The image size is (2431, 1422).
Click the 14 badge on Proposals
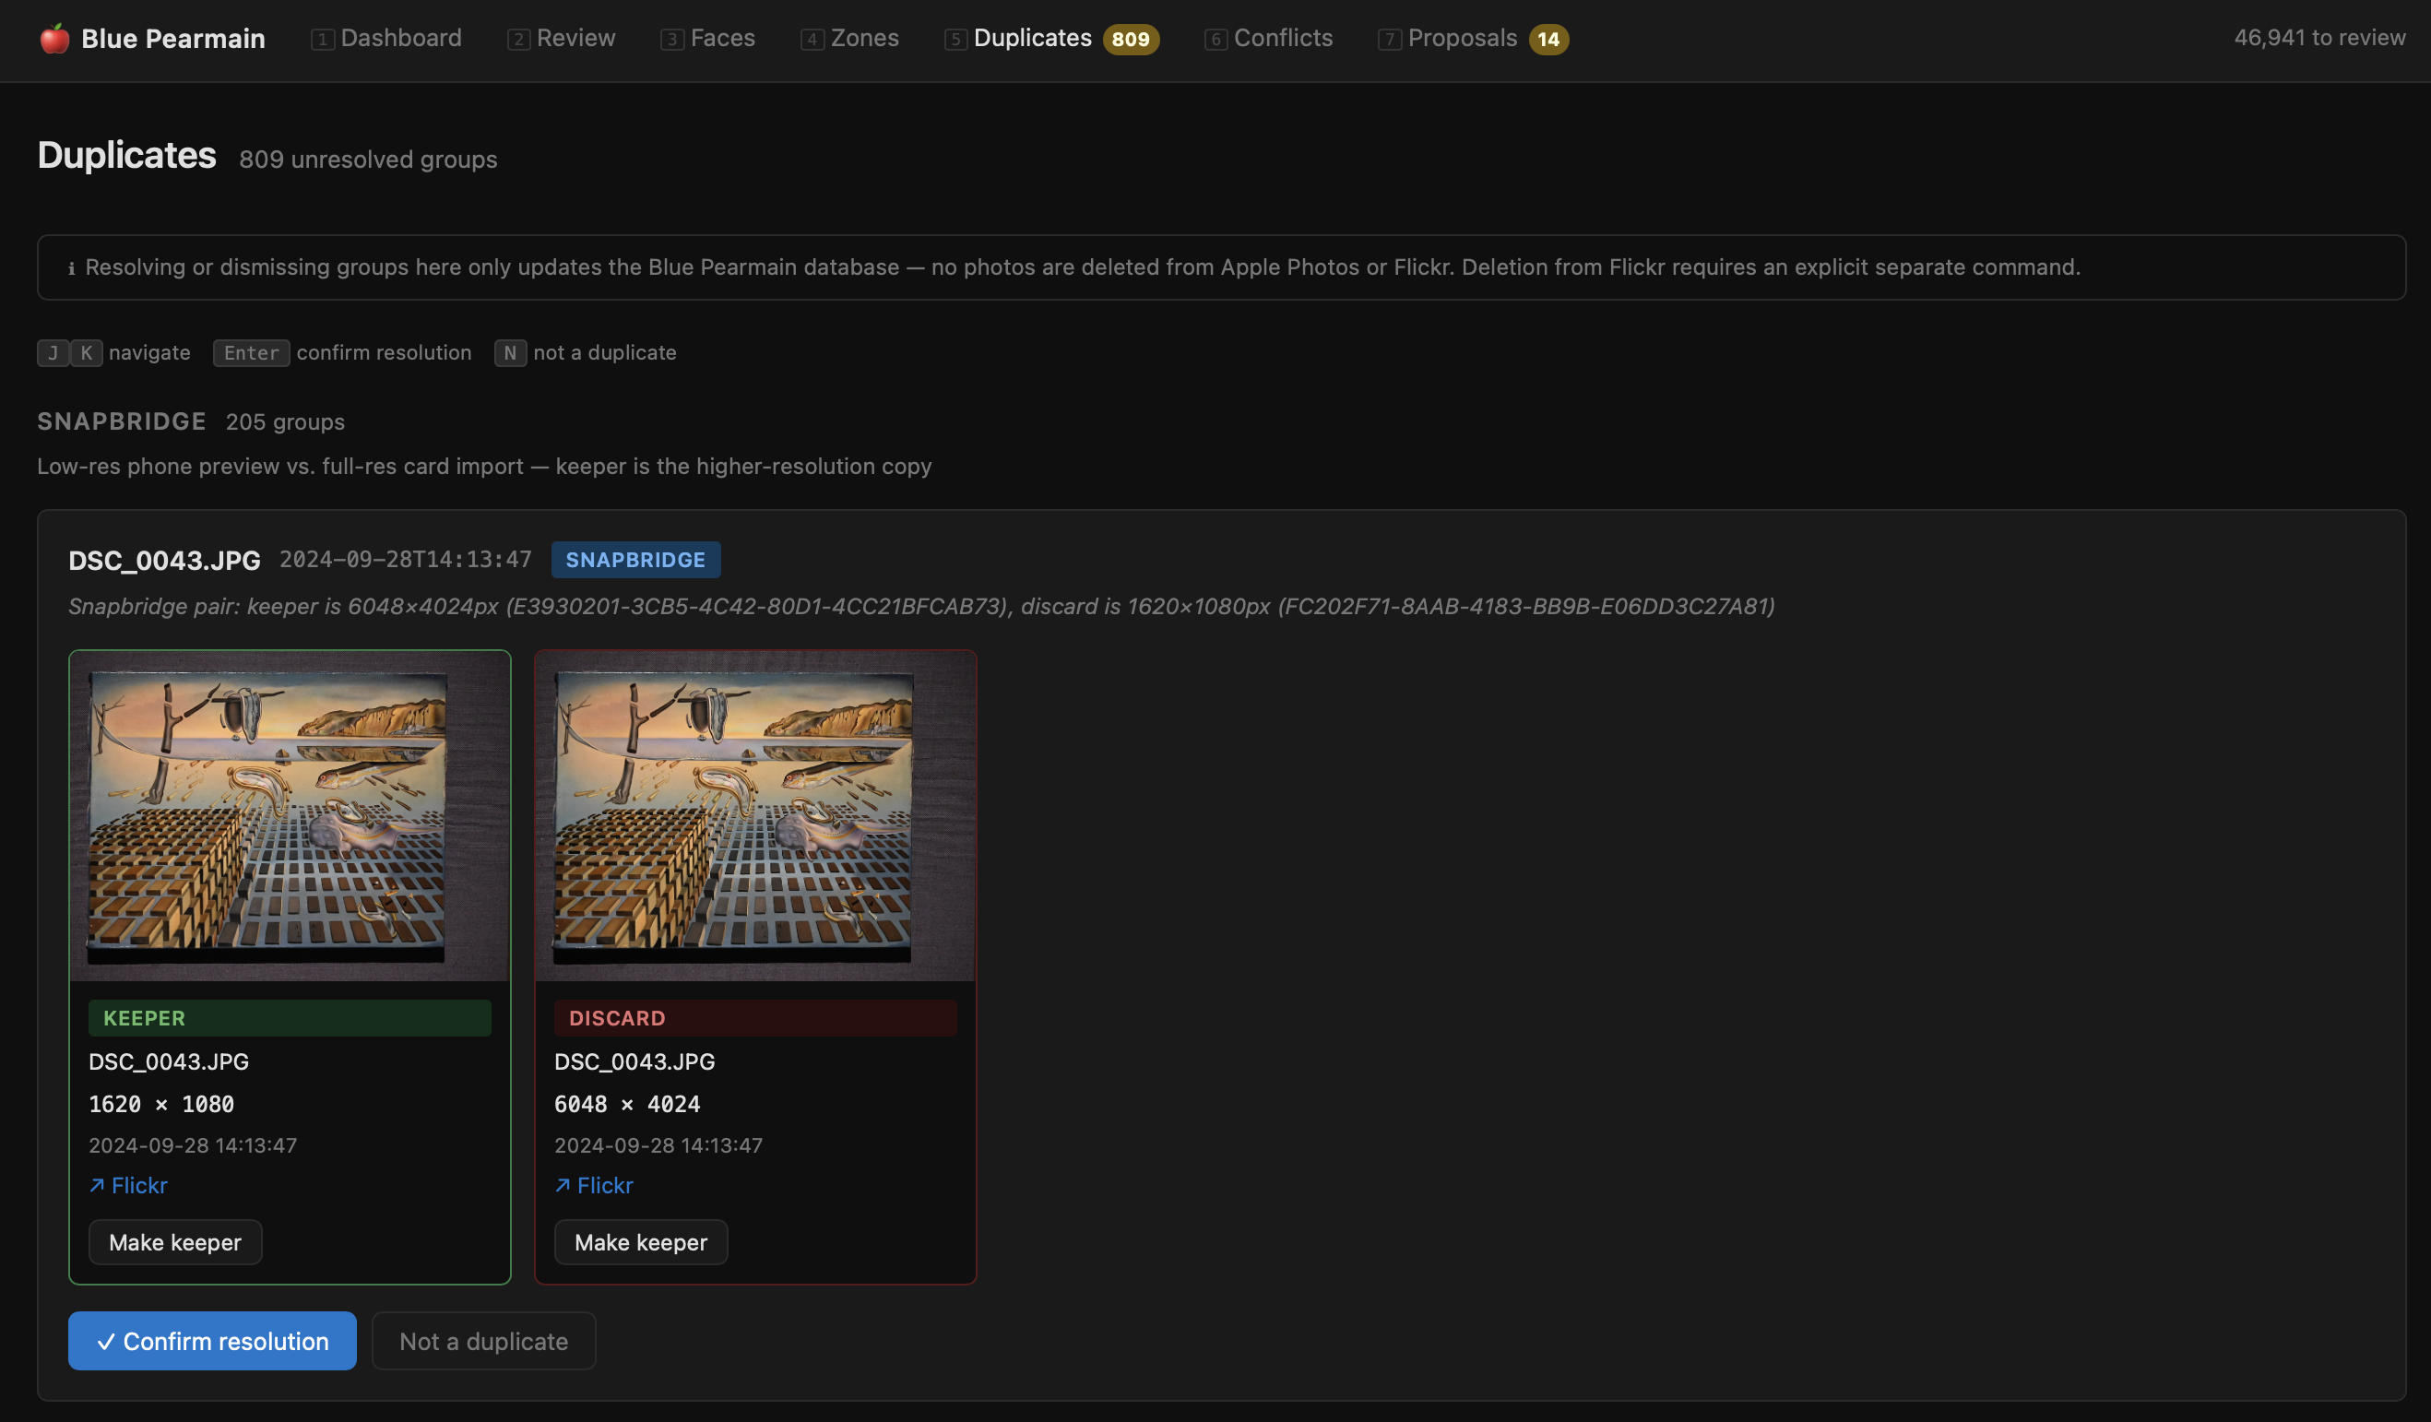(1548, 40)
